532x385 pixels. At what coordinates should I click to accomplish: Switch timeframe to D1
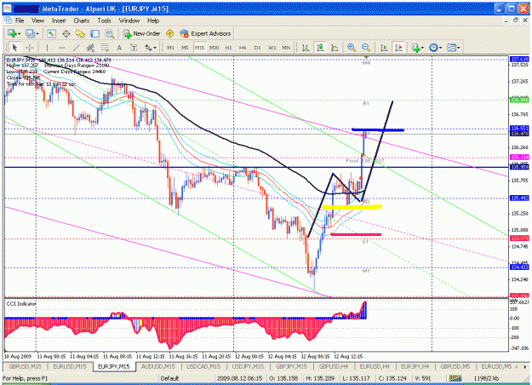257,48
